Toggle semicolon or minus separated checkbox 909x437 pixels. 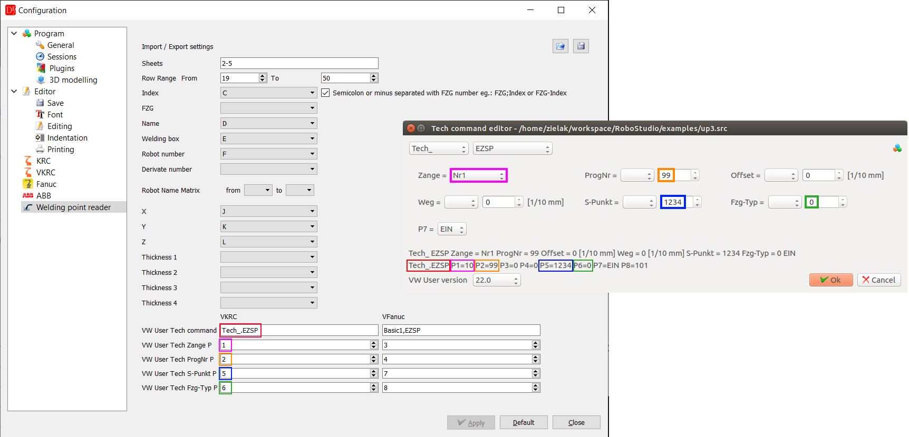[325, 93]
